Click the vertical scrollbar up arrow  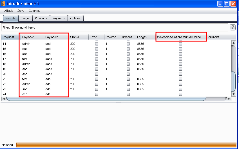[233, 43]
